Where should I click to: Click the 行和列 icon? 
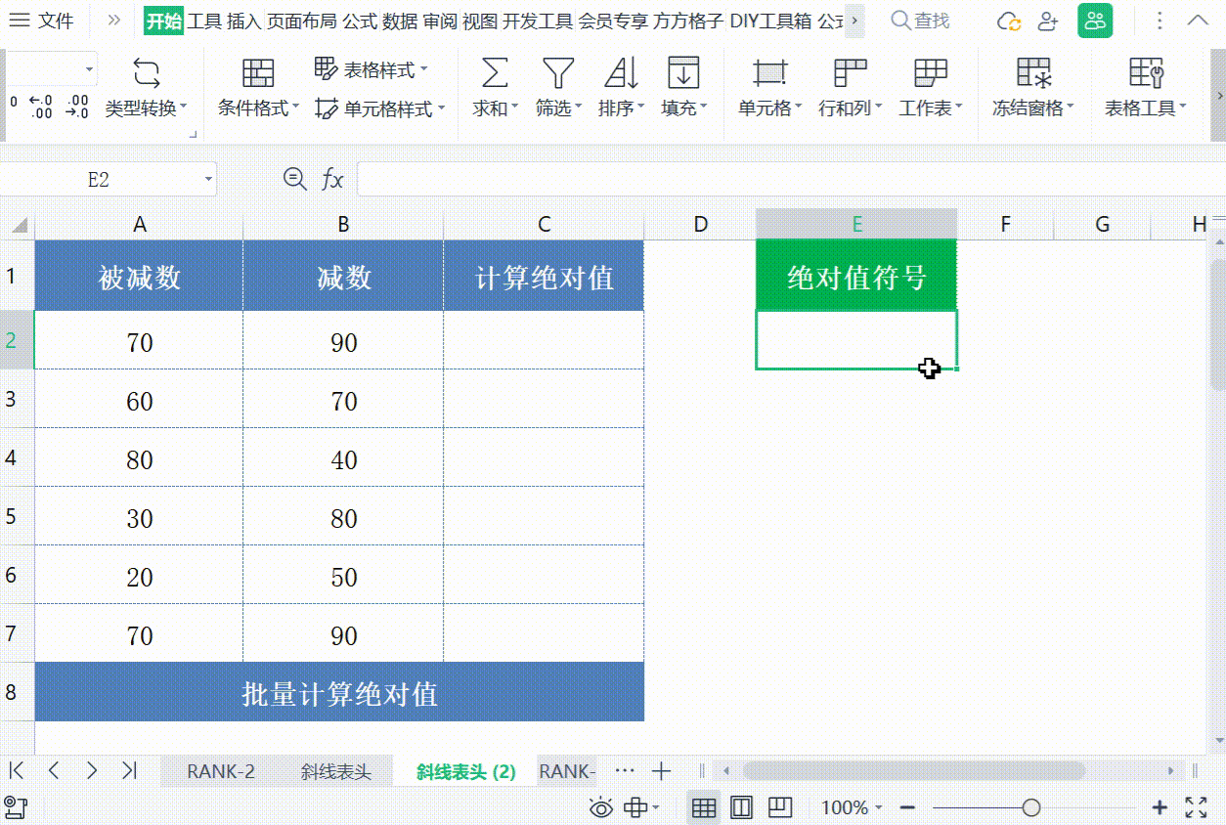(x=851, y=72)
